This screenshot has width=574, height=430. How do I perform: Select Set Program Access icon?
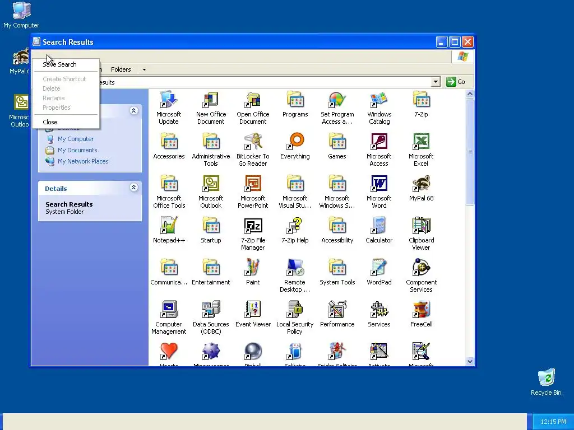(x=337, y=108)
